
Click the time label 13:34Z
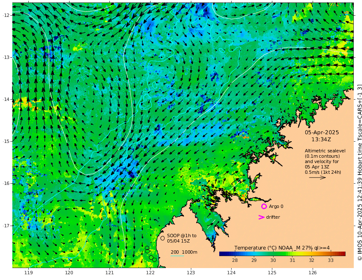click(321, 139)
